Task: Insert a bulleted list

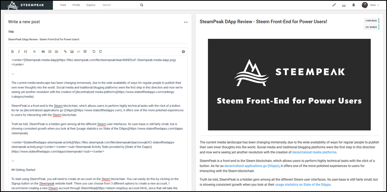Action: point(56,51)
